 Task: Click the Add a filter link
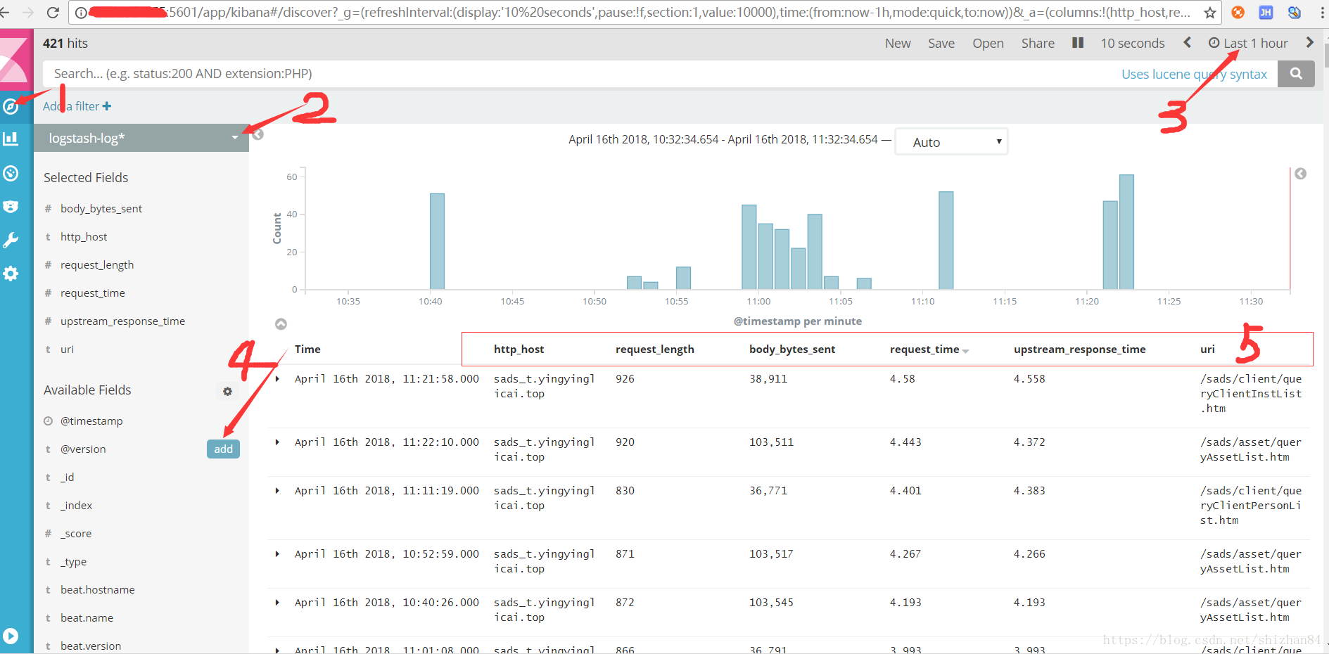(77, 106)
